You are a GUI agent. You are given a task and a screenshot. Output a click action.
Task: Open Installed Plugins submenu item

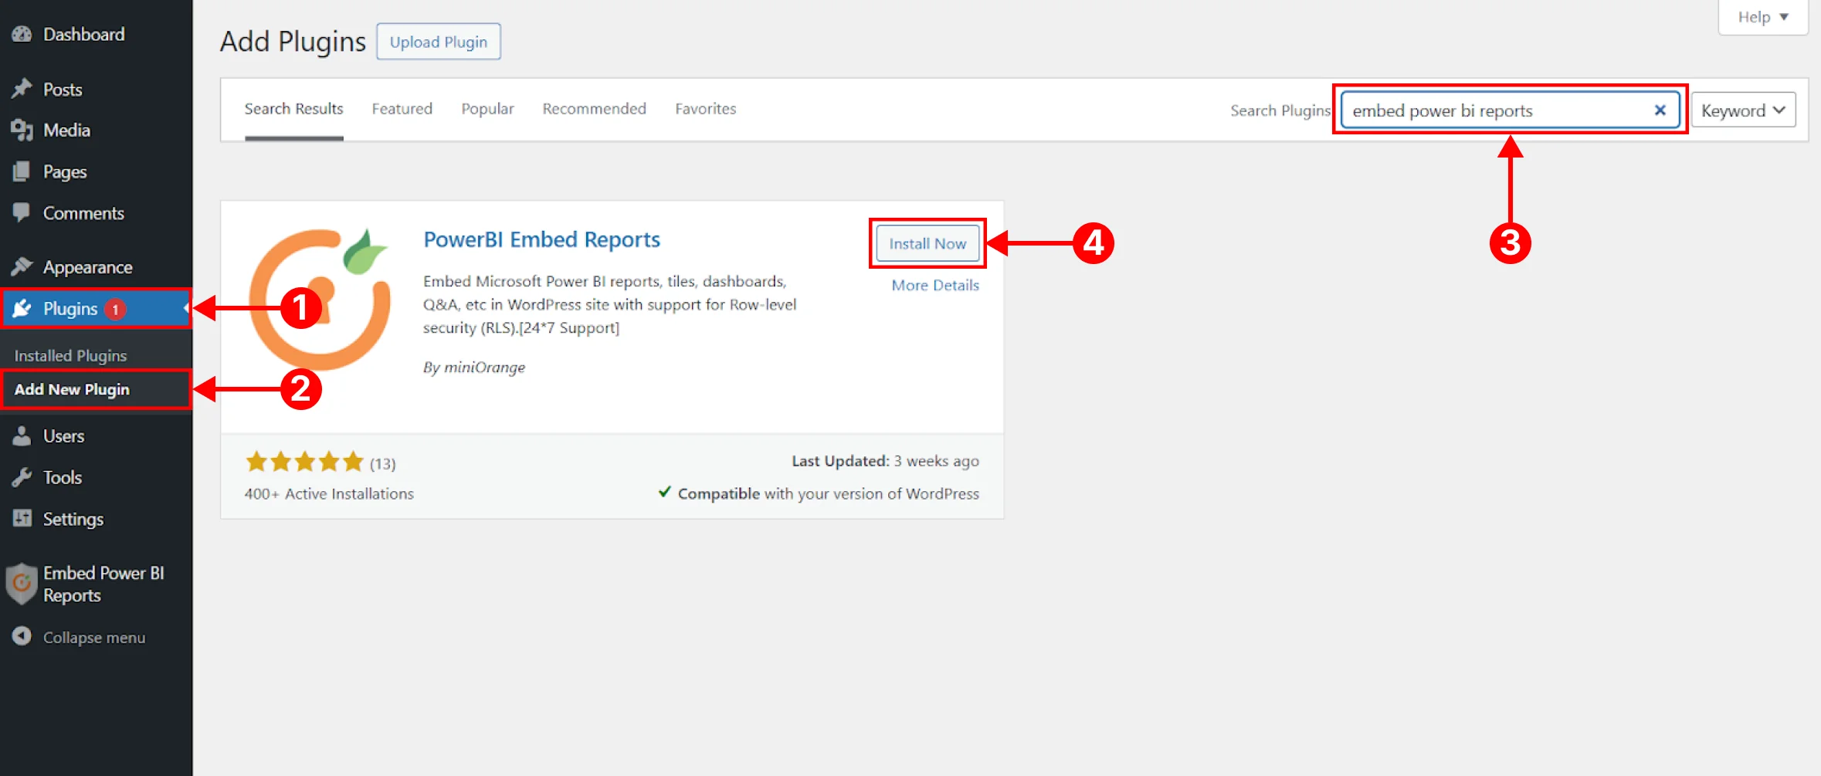(70, 355)
